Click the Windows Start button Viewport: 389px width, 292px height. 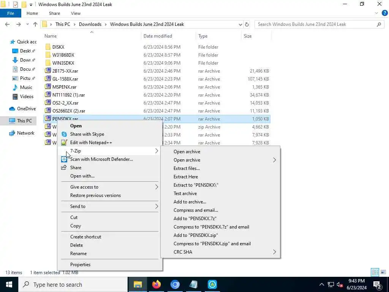click(x=9, y=284)
